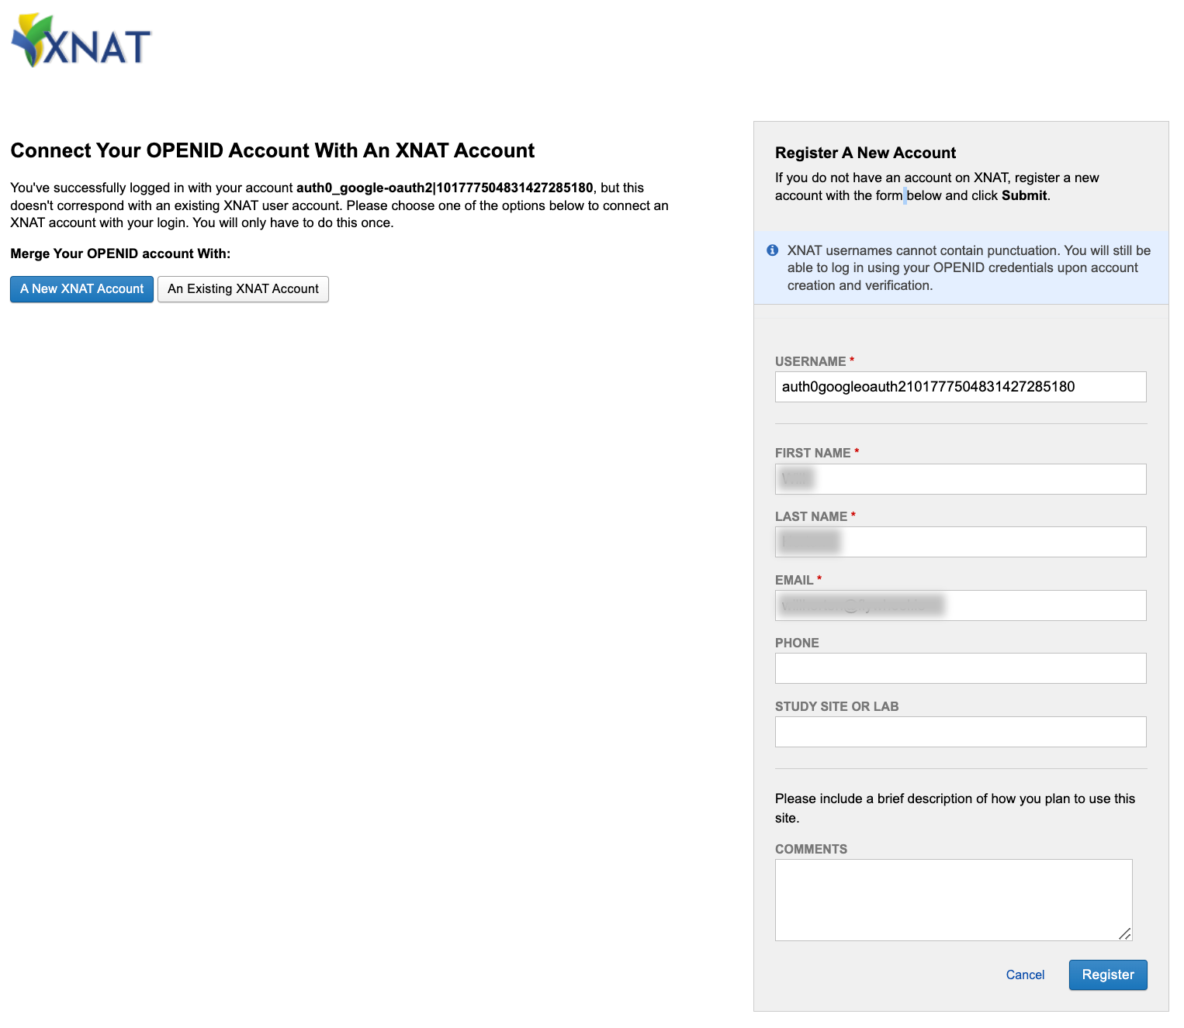This screenshot has width=1184, height=1028.
Task: Cancel the registration form
Action: coord(1025,975)
